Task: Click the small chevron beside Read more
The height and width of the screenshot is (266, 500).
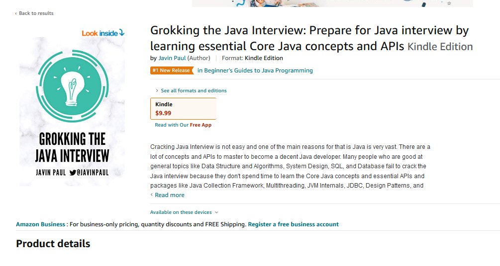Action: (x=151, y=195)
